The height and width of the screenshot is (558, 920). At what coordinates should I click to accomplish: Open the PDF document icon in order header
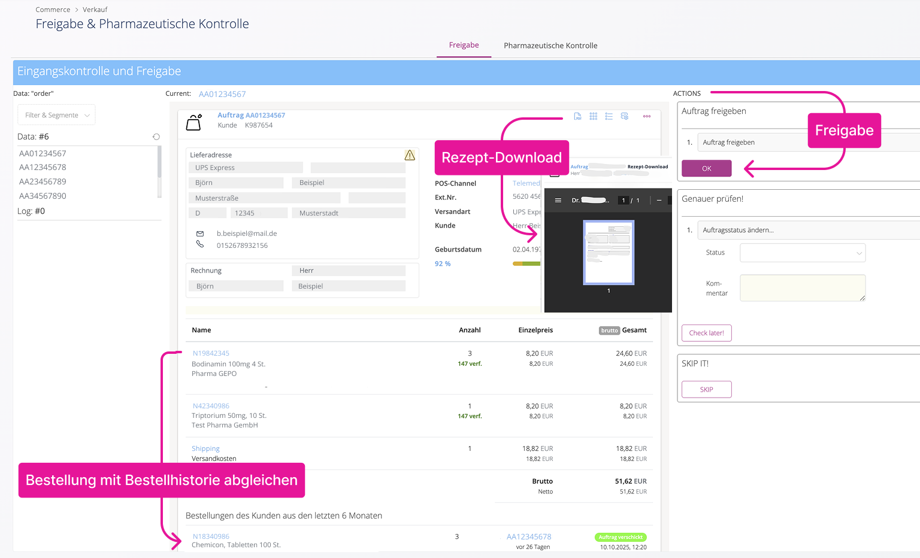(577, 116)
